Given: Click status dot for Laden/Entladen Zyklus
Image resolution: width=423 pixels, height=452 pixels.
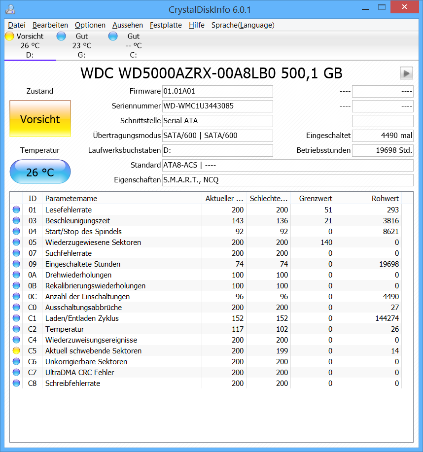Looking at the screenshot, I should pyautogui.click(x=16, y=318).
